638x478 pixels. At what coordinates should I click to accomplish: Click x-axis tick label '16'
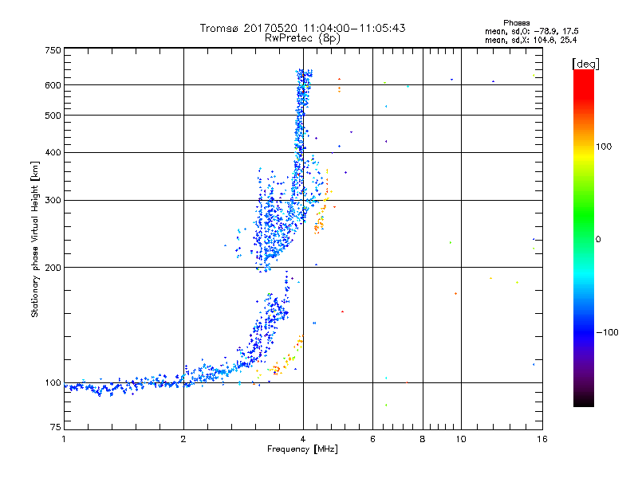(x=542, y=439)
